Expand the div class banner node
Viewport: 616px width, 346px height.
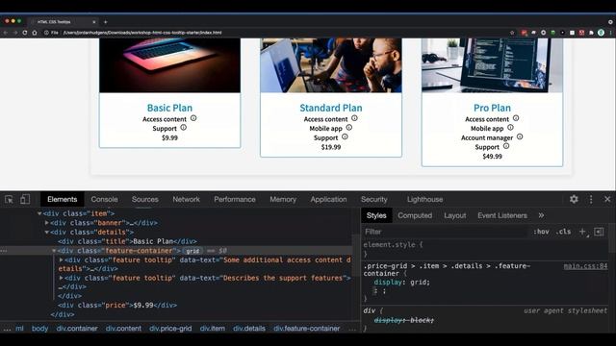[x=47, y=223]
